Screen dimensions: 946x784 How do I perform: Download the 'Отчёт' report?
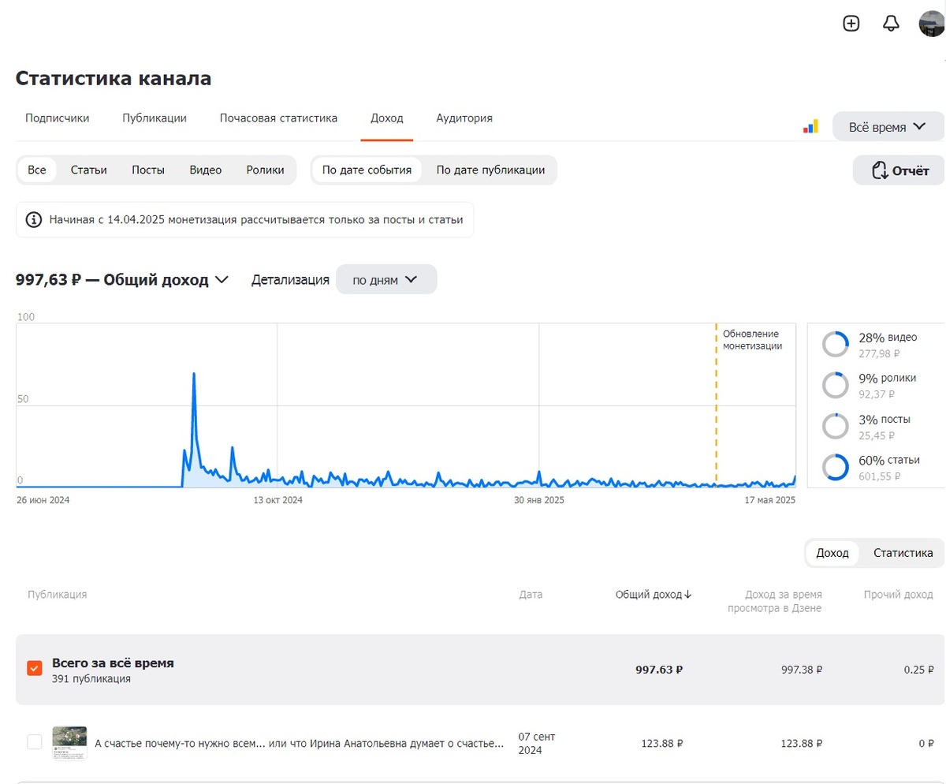pos(899,170)
